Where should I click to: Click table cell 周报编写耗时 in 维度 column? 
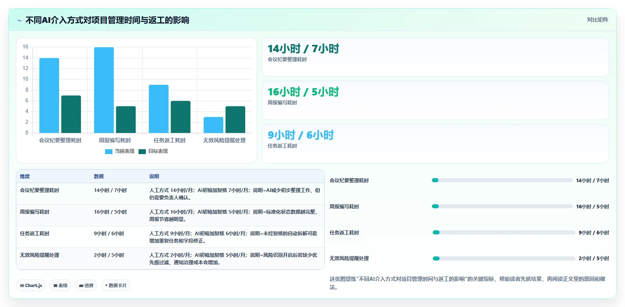coord(35,212)
